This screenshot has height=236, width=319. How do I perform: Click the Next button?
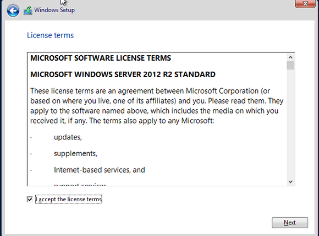290,223
